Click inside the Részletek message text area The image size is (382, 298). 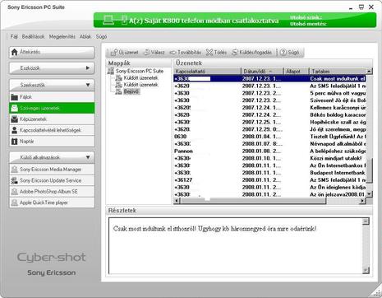(236, 246)
